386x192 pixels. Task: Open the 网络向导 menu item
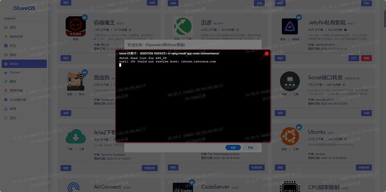coord(24,37)
